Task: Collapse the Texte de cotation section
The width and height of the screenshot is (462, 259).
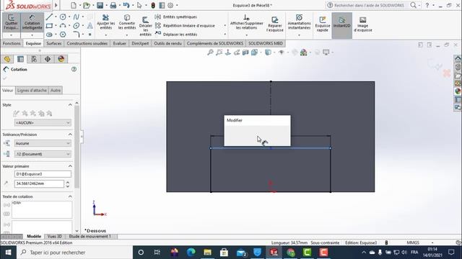Action: point(70,196)
